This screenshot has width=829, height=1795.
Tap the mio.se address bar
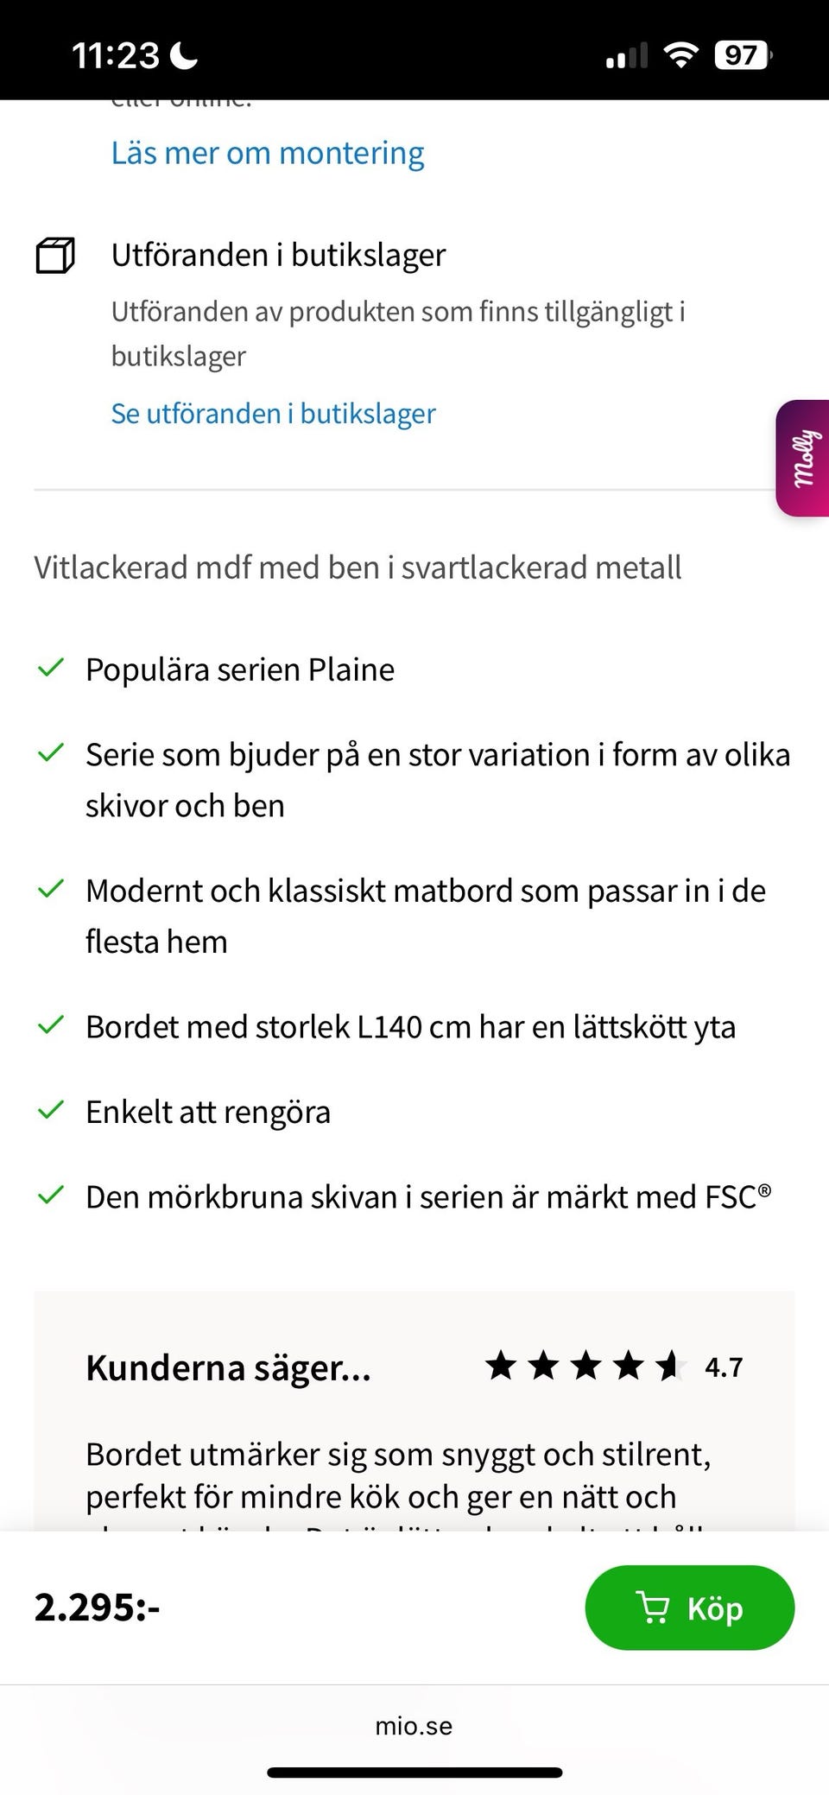pos(414,1726)
